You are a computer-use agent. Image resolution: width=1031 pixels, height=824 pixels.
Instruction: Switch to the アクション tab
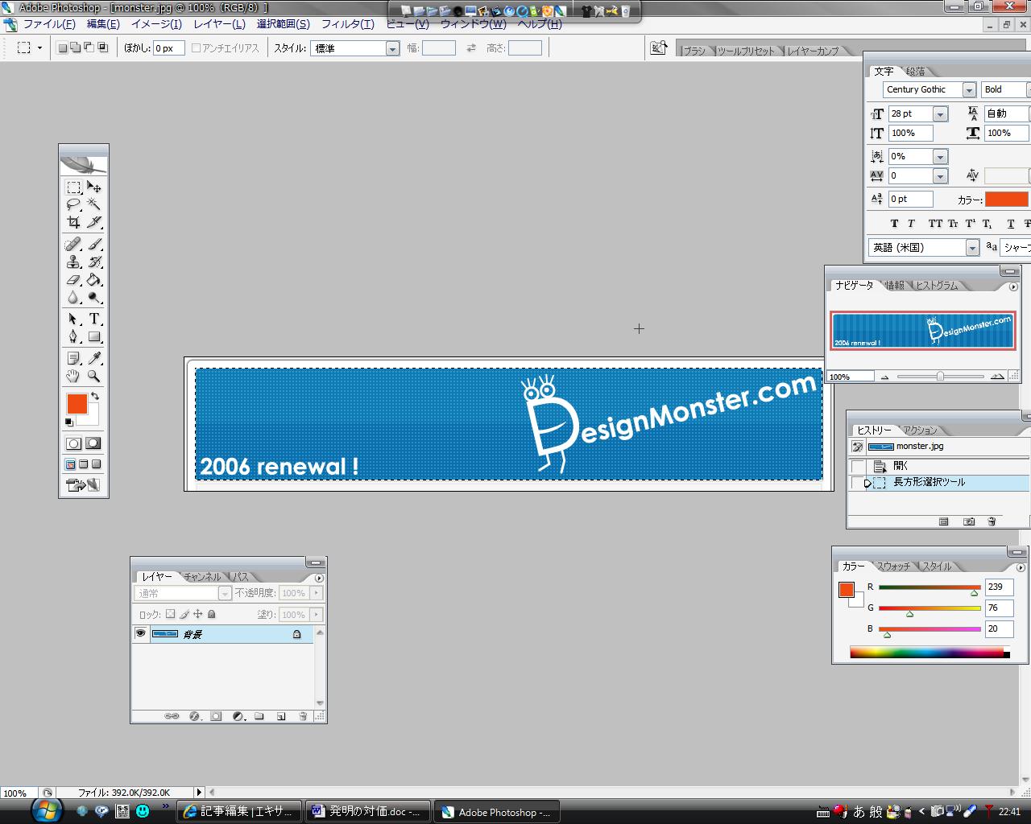920,431
